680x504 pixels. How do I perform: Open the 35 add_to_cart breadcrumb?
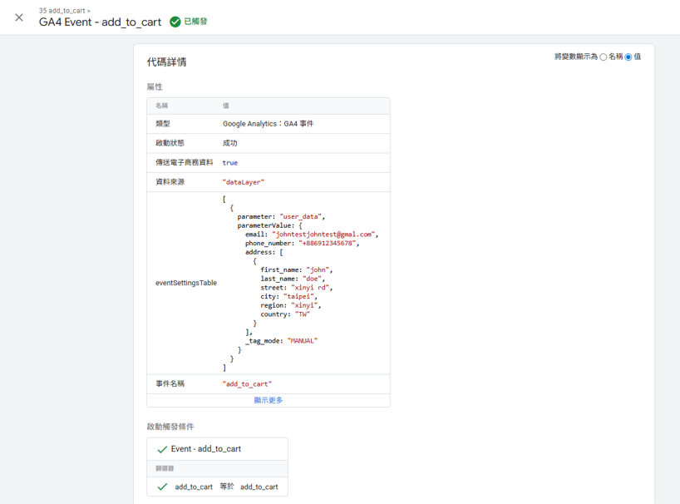pyautogui.click(x=63, y=11)
